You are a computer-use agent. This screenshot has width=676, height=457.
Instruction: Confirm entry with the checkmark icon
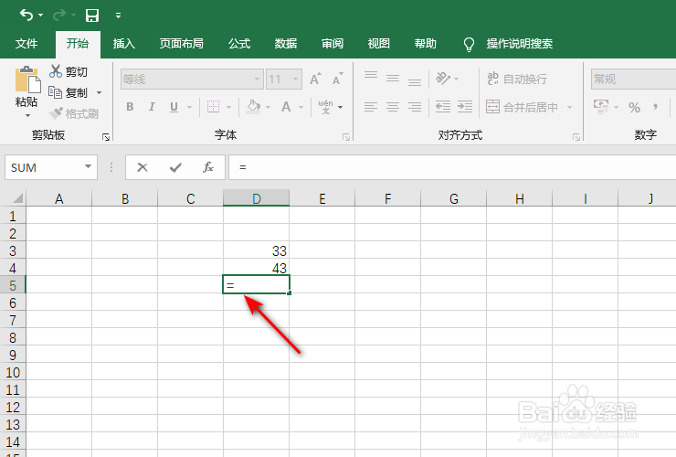click(x=175, y=167)
